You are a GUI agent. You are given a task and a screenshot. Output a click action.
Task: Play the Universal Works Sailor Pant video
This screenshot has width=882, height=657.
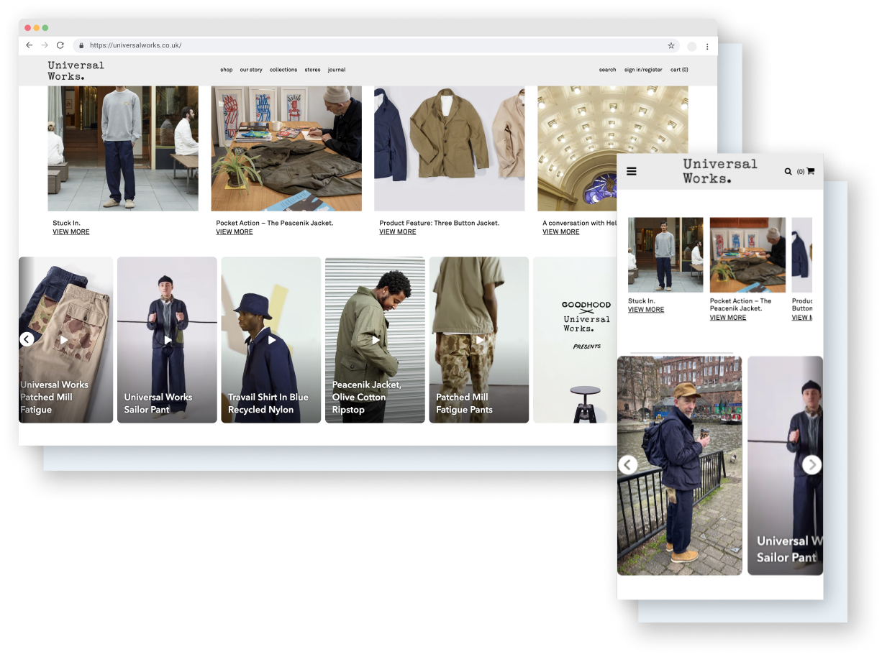coord(167,340)
